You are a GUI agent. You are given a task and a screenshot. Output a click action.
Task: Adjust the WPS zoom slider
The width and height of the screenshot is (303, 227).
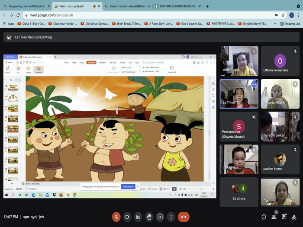pos(201,189)
